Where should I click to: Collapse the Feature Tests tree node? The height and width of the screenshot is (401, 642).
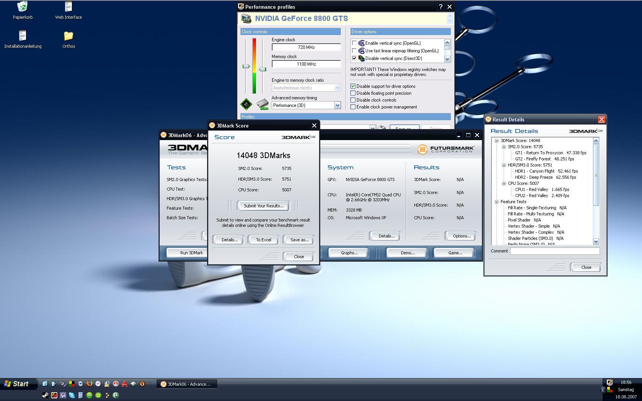(497, 202)
